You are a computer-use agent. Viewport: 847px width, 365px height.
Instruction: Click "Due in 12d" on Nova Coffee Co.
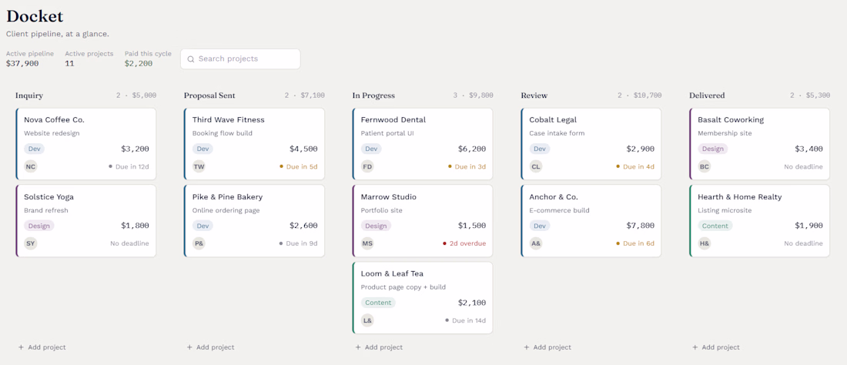[129, 167]
